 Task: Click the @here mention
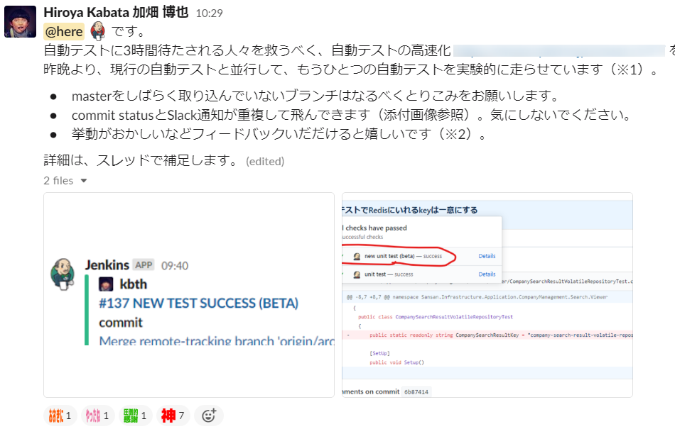(63, 31)
